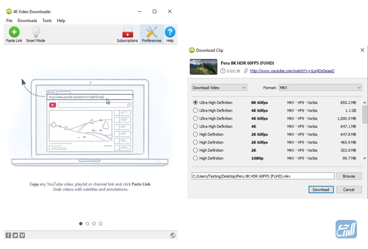Open the Help section
The image size is (368, 249).
pos(170,34)
